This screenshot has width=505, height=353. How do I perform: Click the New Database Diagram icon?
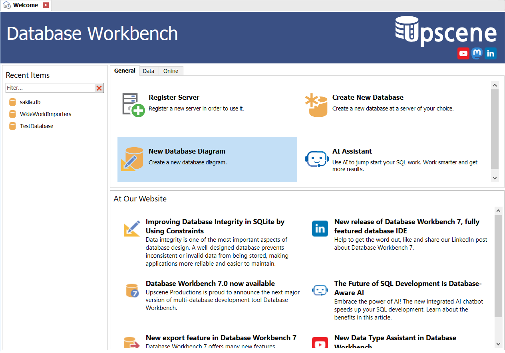(x=132, y=159)
